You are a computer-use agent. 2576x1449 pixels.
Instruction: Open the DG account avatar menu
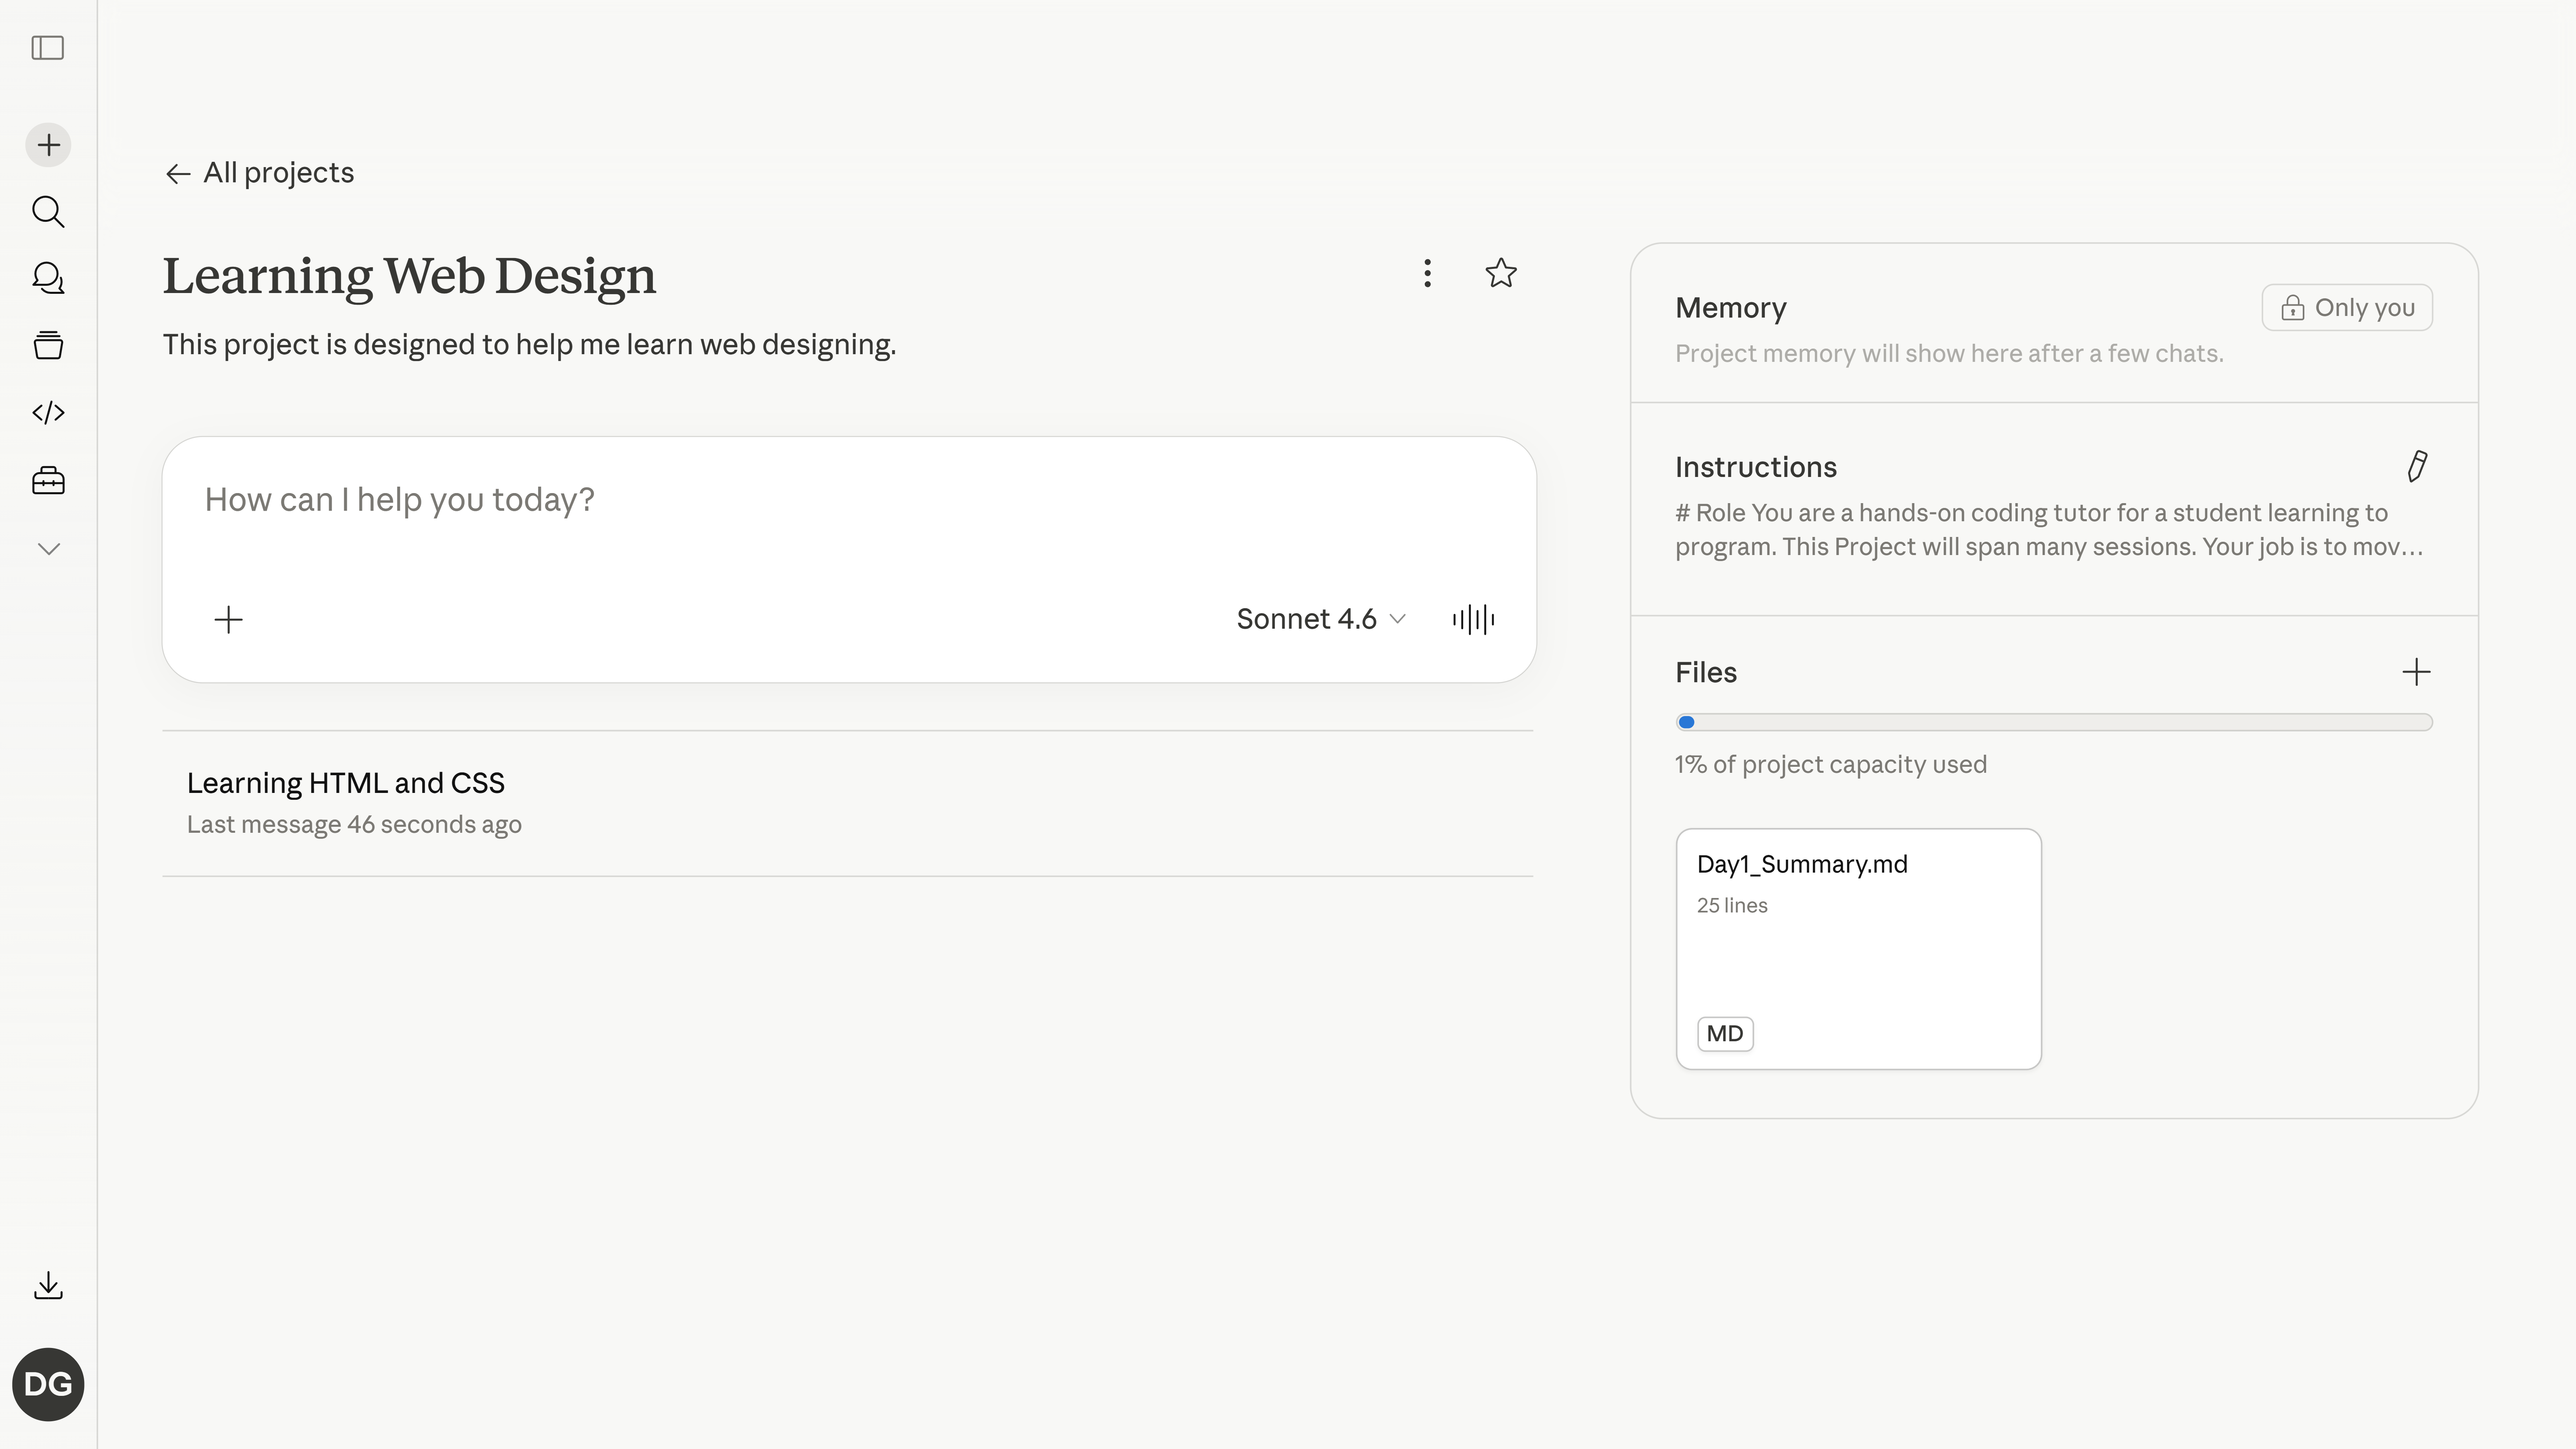[48, 1384]
